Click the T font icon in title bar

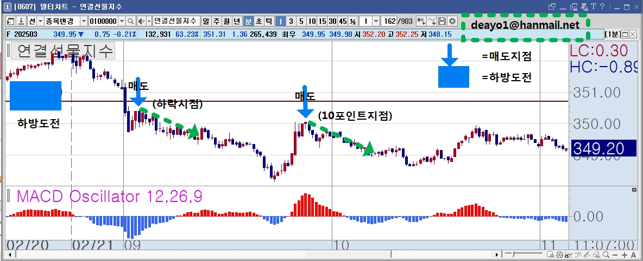click(x=594, y=6)
